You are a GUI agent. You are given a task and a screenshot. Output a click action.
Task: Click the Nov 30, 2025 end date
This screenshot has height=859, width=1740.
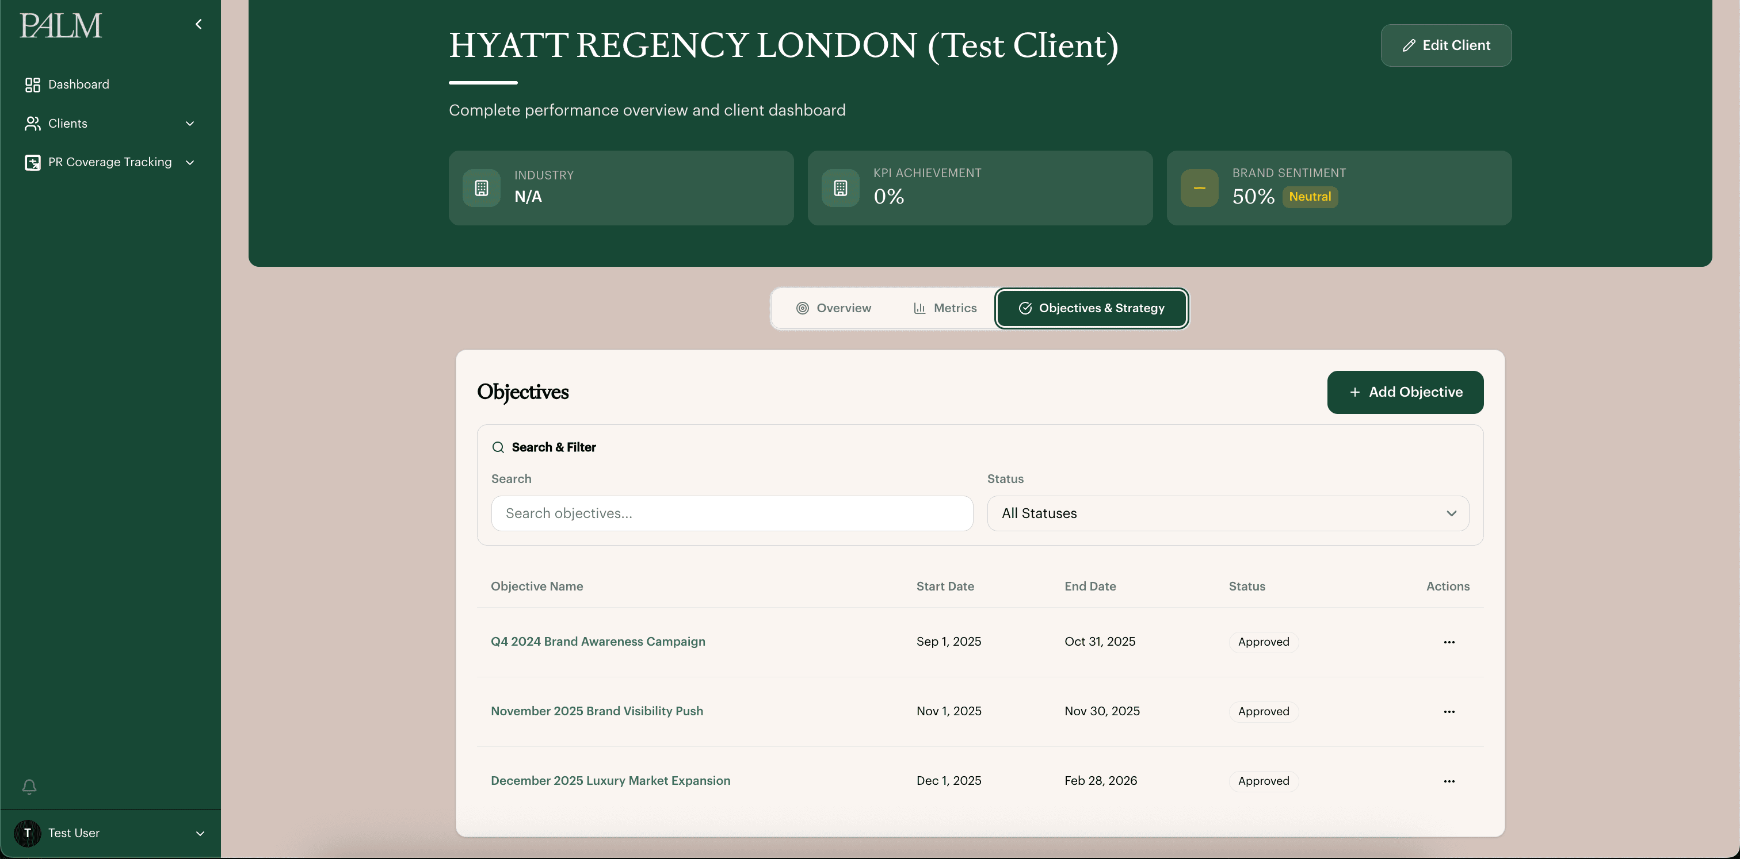[1102, 711]
